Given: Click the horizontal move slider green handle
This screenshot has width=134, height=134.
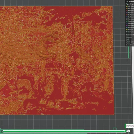Looking at the screenshot, I should click(x=125, y=131).
